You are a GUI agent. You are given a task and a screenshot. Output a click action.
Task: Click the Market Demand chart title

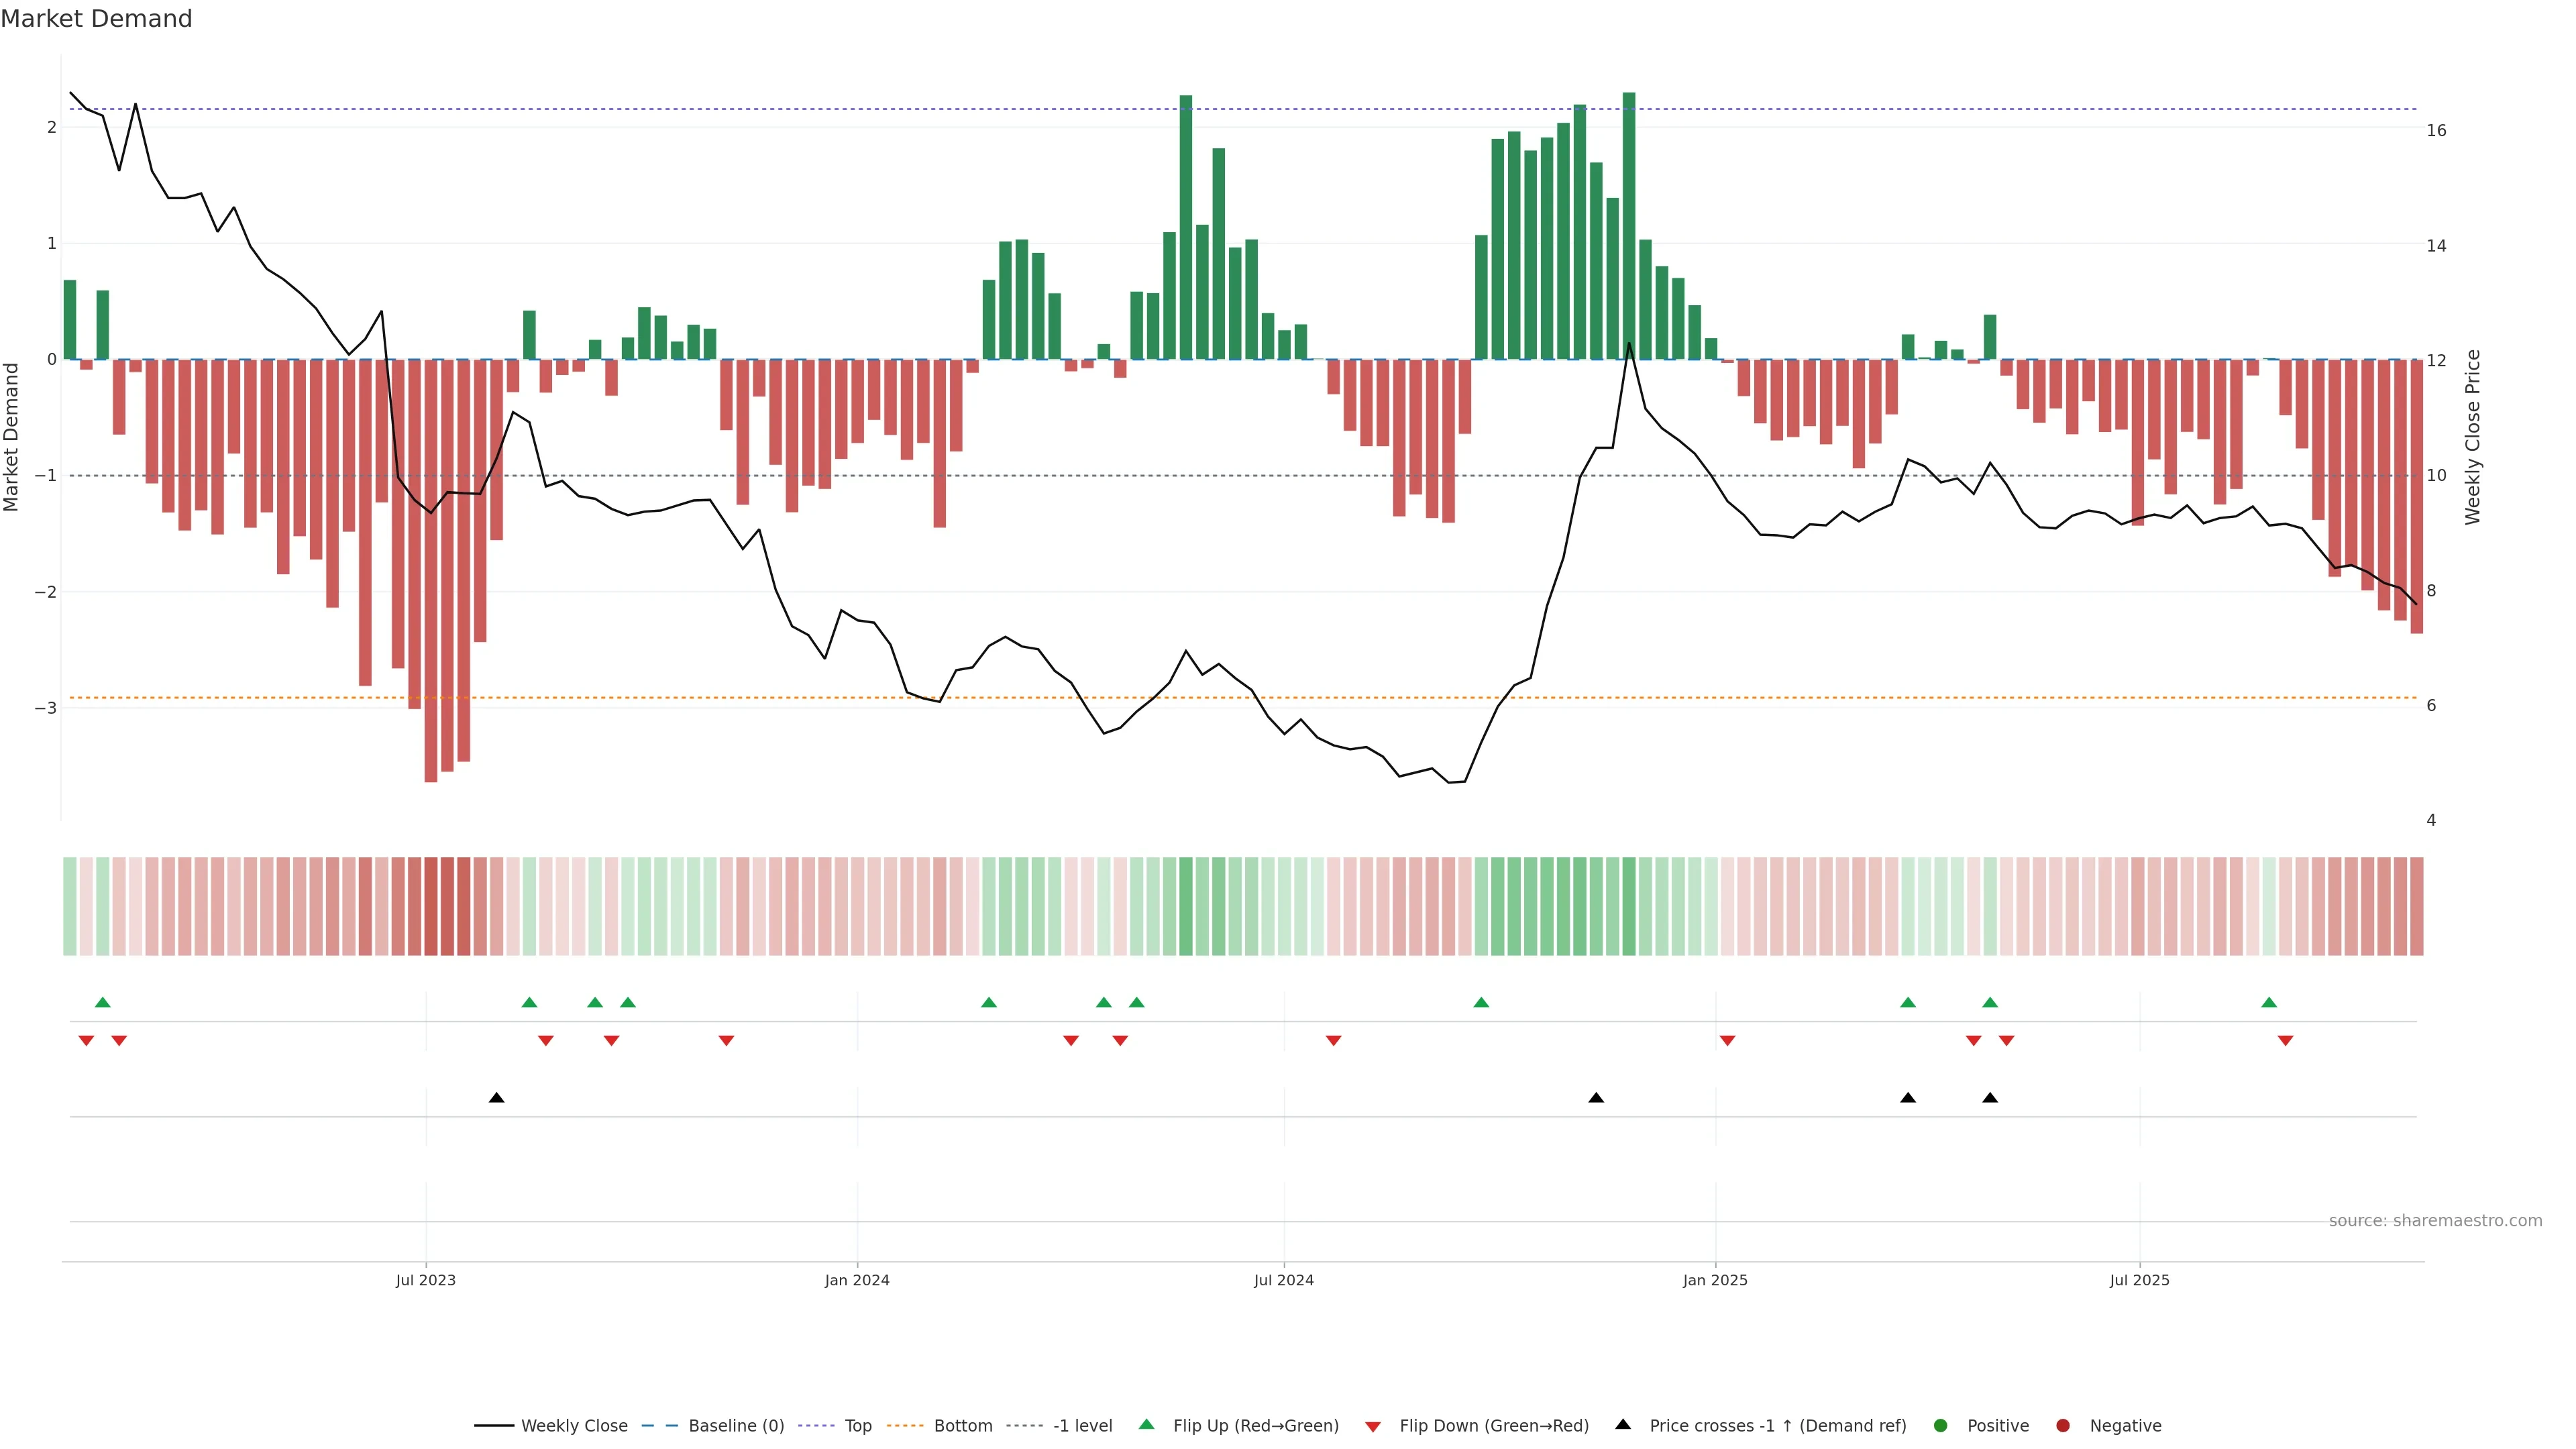96,19
